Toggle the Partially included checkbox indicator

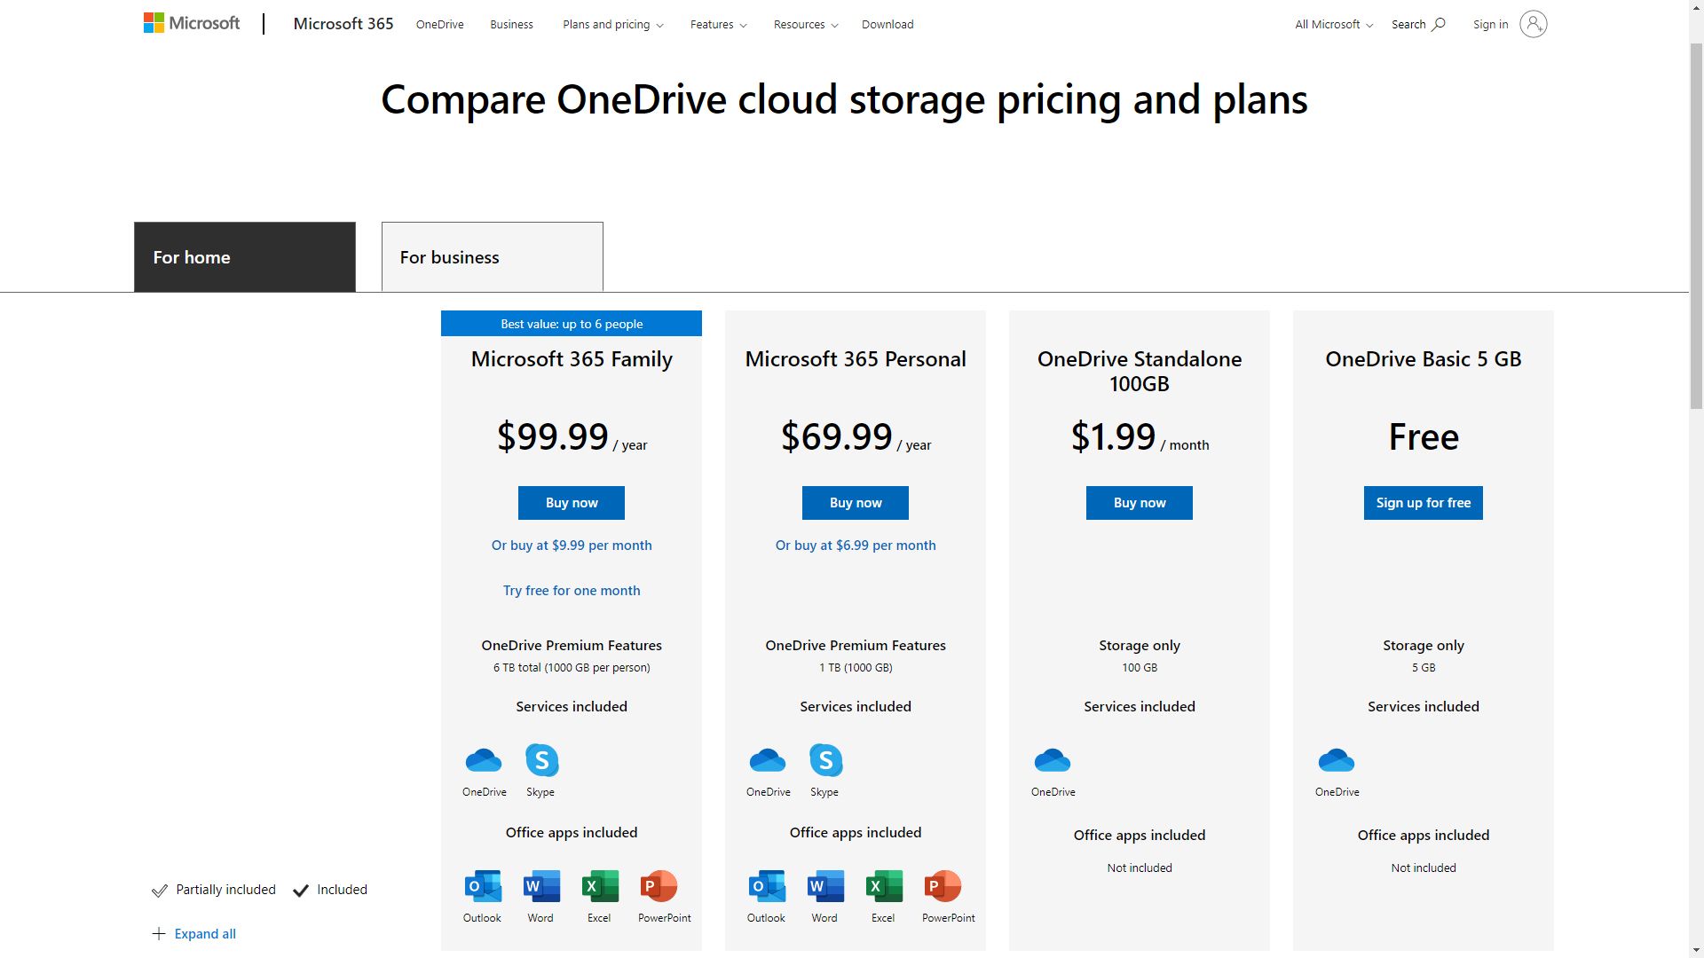tap(161, 891)
